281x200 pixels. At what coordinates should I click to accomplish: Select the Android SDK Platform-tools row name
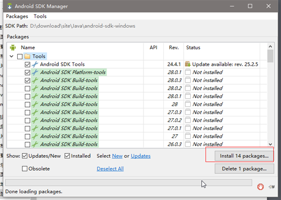coord(73,72)
